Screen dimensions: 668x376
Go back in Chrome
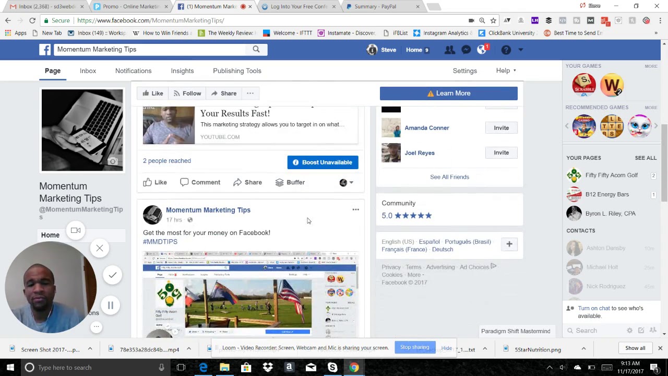tap(8, 20)
